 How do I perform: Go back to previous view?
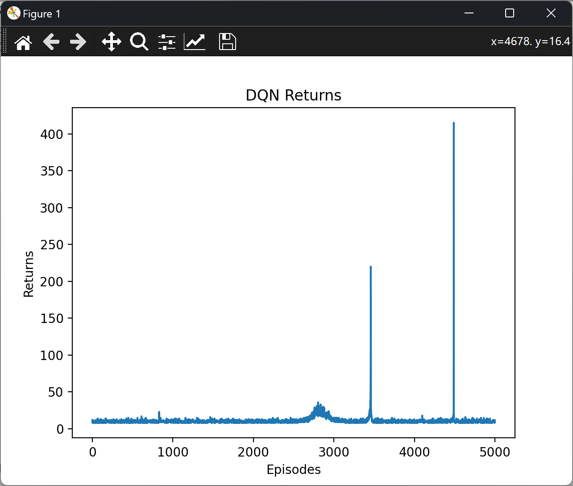pos(51,41)
